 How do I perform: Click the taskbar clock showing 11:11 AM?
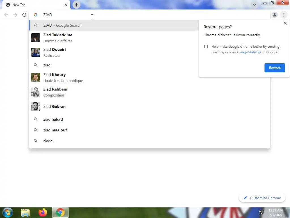coord(276,213)
